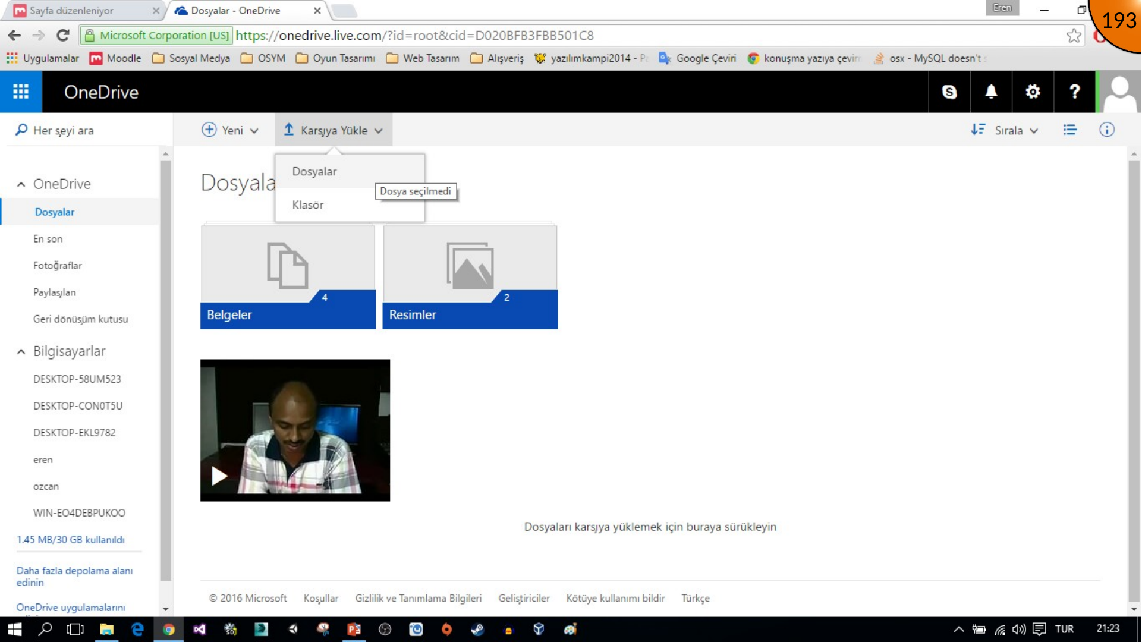Click Kötüye kullanımı bildir link
Image resolution: width=1142 pixels, height=642 pixels.
[615, 598]
